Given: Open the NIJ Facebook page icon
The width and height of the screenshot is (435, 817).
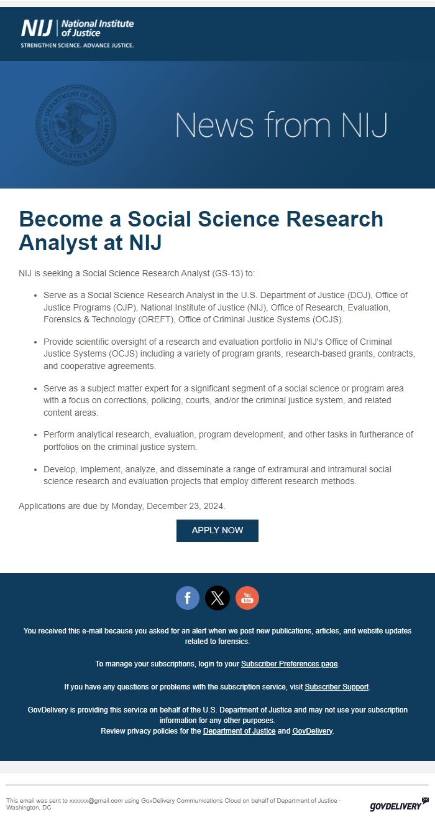Looking at the screenshot, I should pos(188,598).
